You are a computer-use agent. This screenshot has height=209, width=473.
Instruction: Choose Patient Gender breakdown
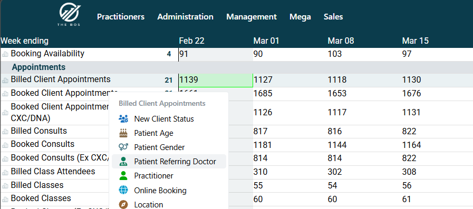click(x=169, y=147)
